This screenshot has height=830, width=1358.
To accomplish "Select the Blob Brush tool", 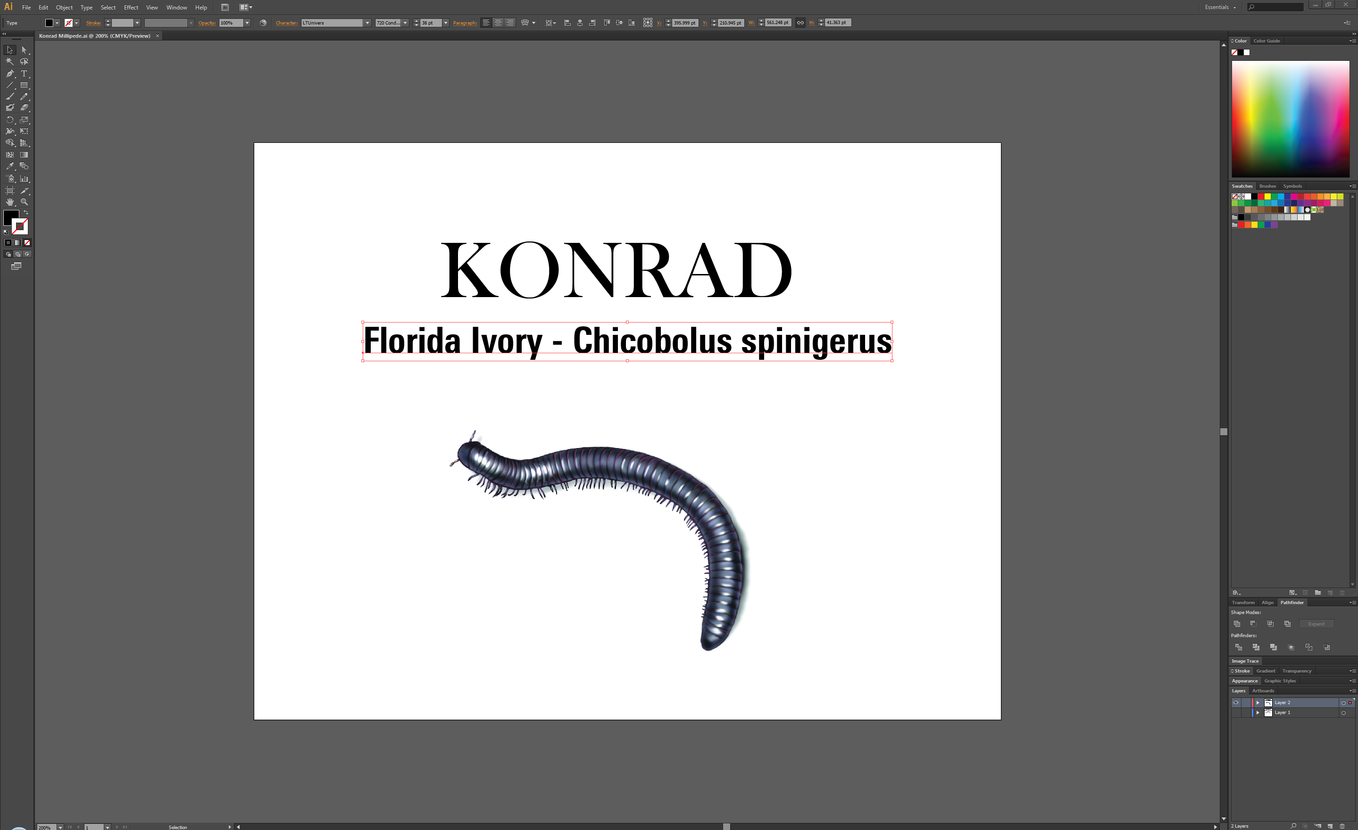I will (x=10, y=108).
